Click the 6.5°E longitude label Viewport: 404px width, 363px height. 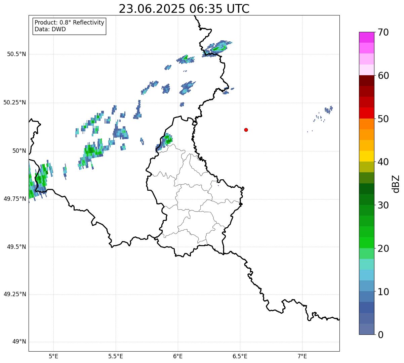[x=240, y=357]
